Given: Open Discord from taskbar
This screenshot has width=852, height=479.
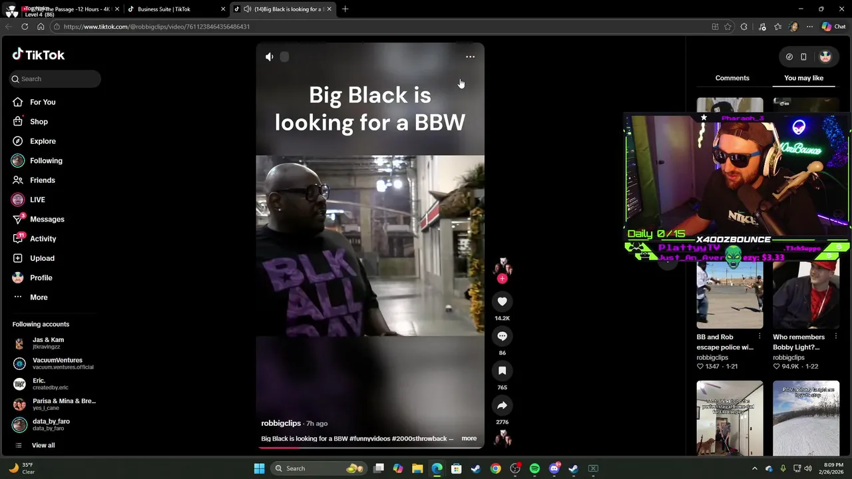Looking at the screenshot, I should (554, 468).
